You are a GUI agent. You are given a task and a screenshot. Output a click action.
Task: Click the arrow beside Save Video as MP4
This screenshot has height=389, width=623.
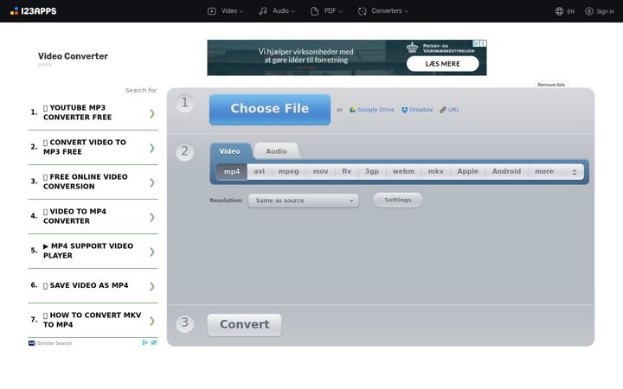151,286
